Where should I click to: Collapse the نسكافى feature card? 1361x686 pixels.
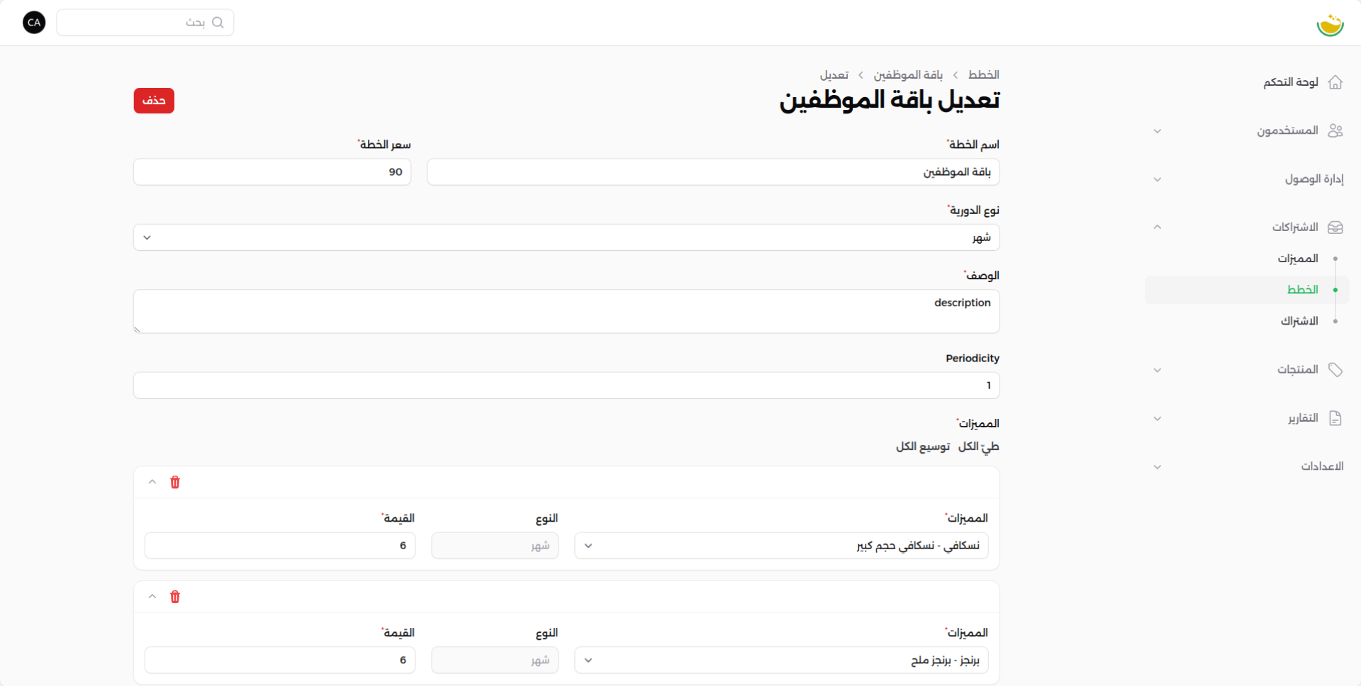click(152, 482)
